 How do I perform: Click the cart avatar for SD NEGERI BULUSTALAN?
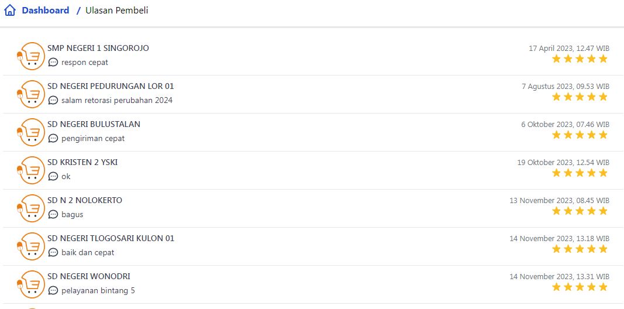point(32,132)
